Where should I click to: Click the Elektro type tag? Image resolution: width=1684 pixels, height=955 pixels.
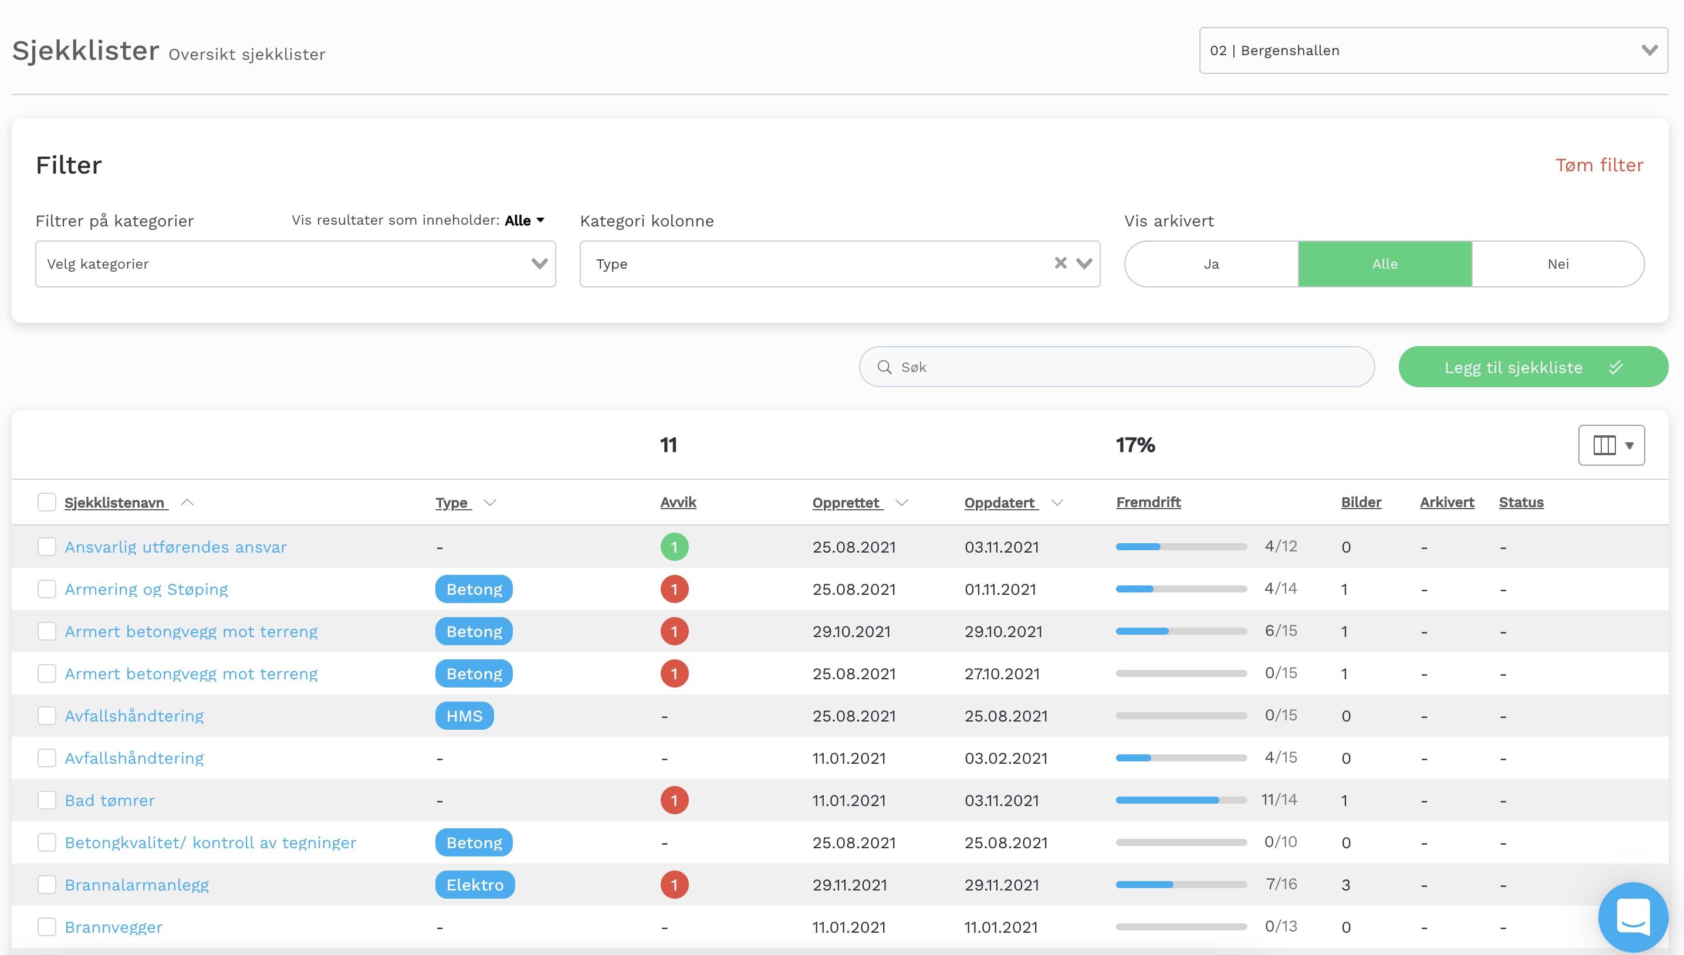click(x=474, y=885)
